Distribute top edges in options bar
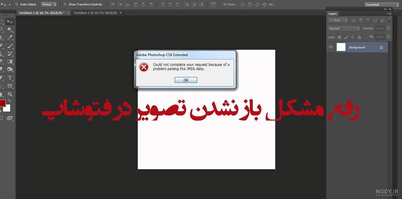This screenshot has height=199, width=402. coord(163,4)
